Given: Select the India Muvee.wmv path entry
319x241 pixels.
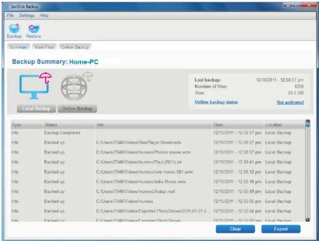Looking at the screenshot, I should click(141, 182).
